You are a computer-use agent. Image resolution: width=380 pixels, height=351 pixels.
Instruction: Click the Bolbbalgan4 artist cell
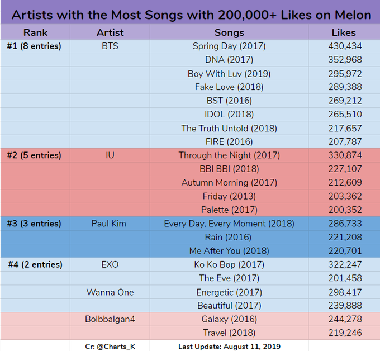coord(110,319)
